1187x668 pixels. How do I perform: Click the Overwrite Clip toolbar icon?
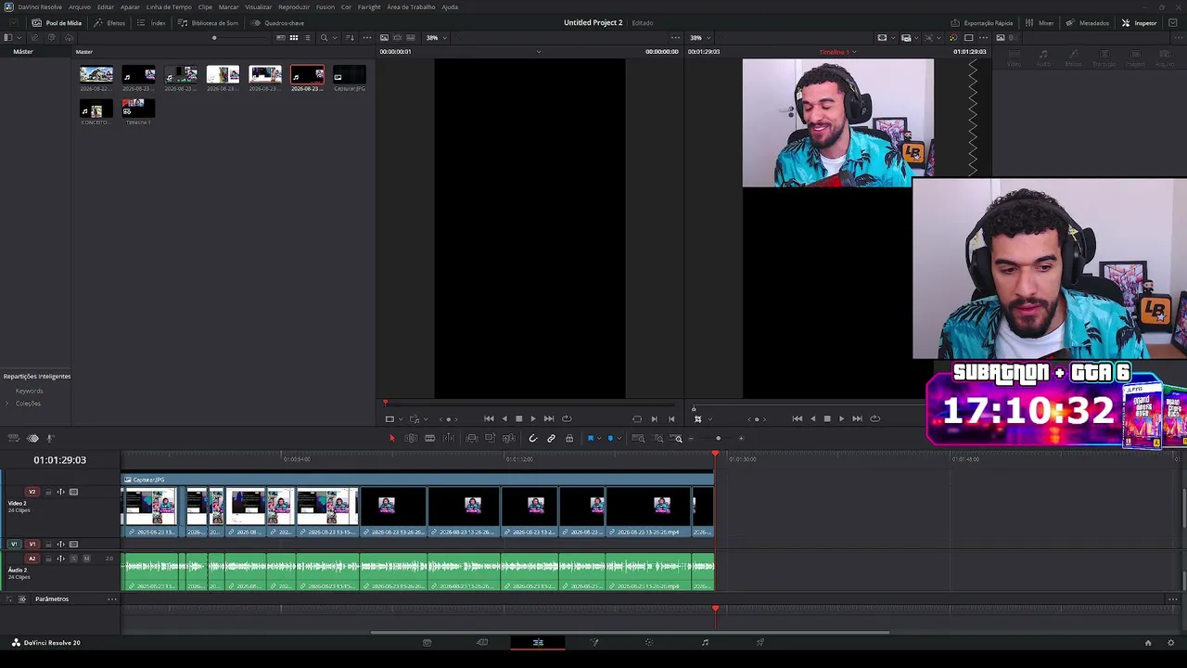[x=491, y=438]
